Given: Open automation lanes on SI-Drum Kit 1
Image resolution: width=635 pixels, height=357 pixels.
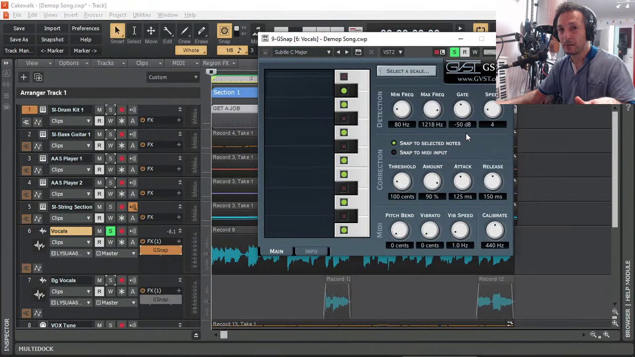Looking at the screenshot, I should point(38,121).
